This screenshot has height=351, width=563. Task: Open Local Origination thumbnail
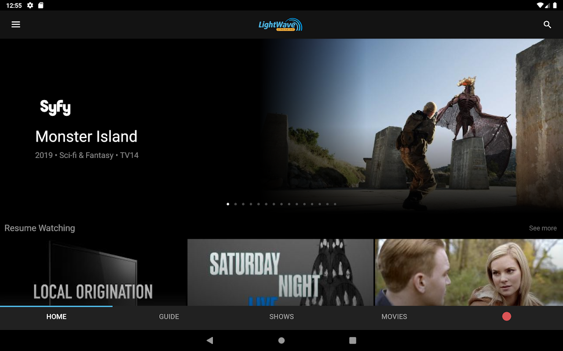tap(93, 272)
